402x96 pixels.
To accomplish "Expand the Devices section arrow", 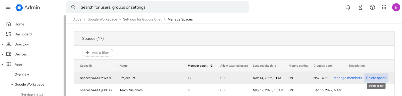I will point(2,54).
